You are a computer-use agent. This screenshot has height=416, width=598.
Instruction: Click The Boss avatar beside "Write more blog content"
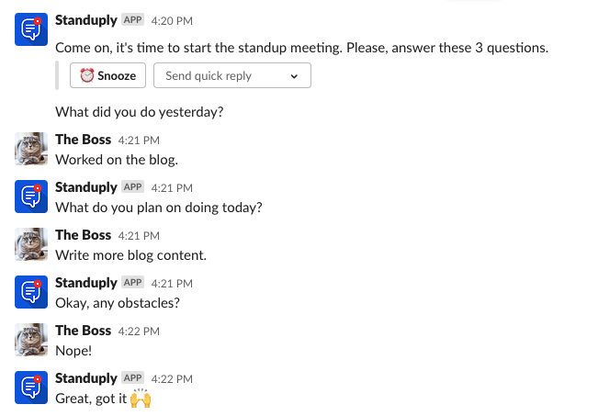[31, 244]
